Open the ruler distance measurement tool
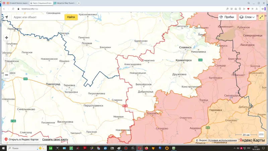The height and width of the screenshot is (151, 268). [x=261, y=135]
